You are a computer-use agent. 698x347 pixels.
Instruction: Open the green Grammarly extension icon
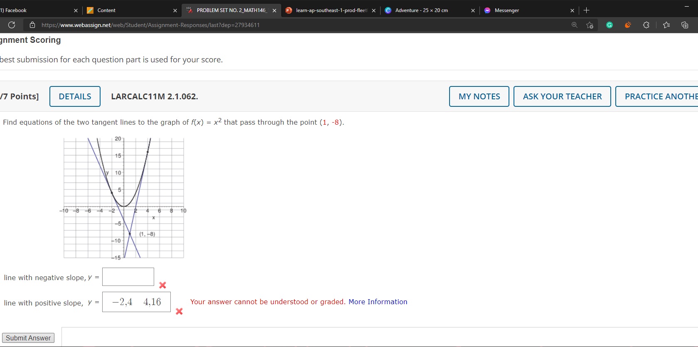point(610,25)
